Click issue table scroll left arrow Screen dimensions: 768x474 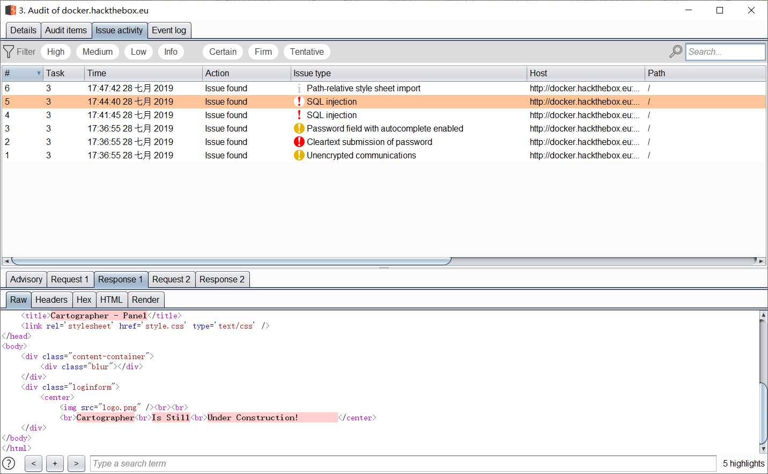pos(6,261)
